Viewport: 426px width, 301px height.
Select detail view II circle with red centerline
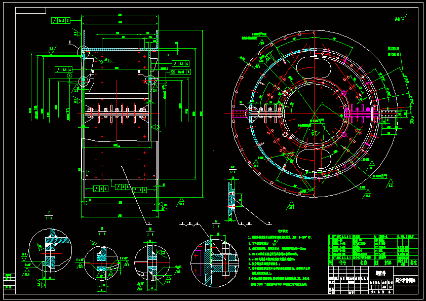coord(101,264)
